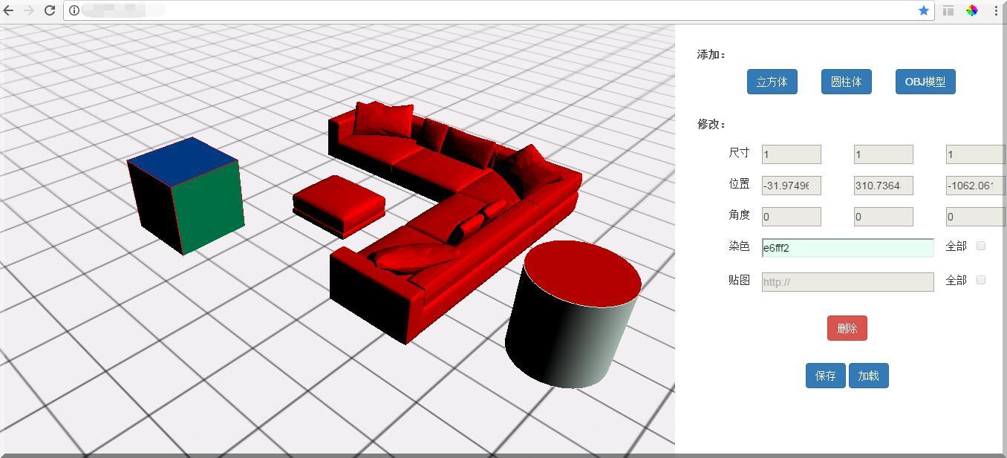Reload the page with refresh icon
The image size is (1007, 458).
click(x=50, y=10)
